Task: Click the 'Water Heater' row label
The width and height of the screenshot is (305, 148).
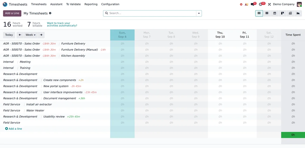Action: (x=35, y=110)
